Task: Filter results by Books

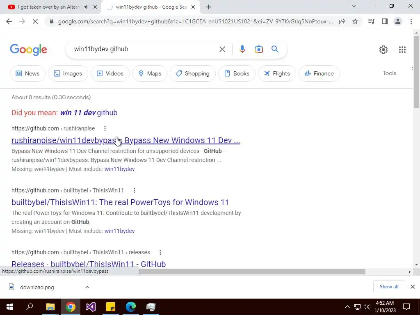Action: point(237,73)
